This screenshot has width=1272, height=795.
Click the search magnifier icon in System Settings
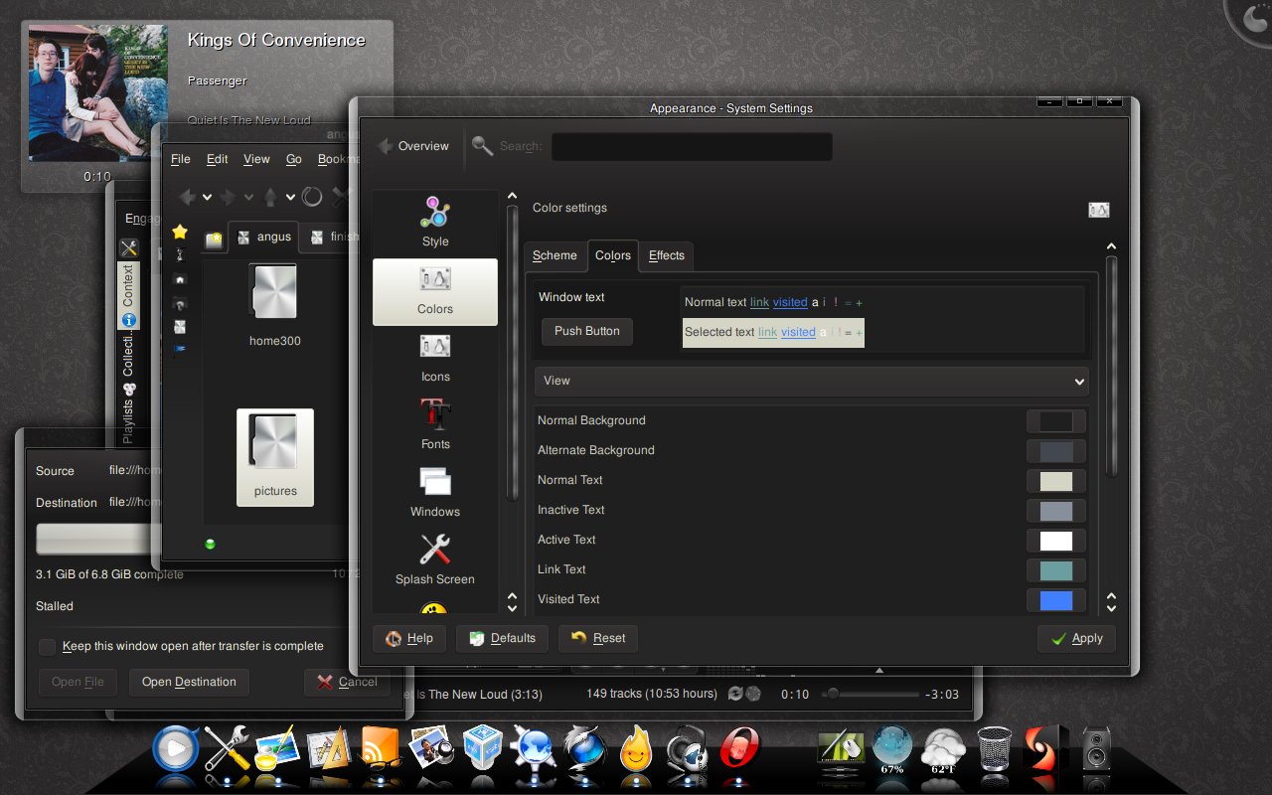pos(483,146)
